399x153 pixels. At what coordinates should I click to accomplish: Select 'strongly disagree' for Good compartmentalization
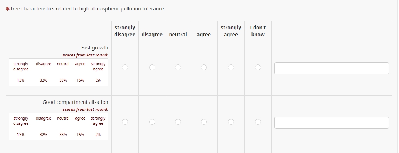[125, 122]
